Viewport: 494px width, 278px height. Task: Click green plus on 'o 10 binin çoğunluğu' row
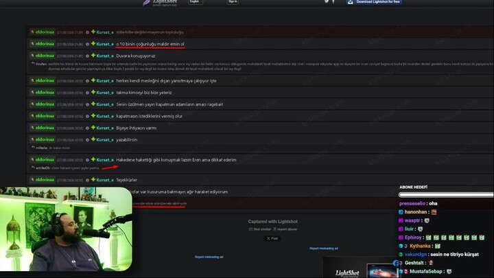point(93,44)
